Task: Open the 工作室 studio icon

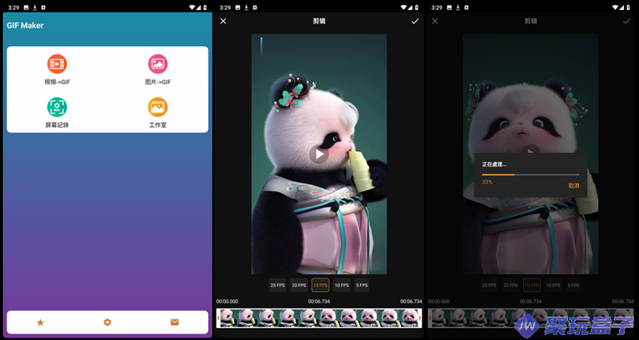Action: click(x=158, y=107)
